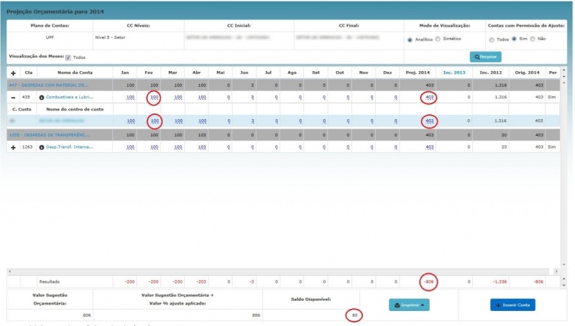Collapse account 435 Combustíveis row

click(x=13, y=98)
